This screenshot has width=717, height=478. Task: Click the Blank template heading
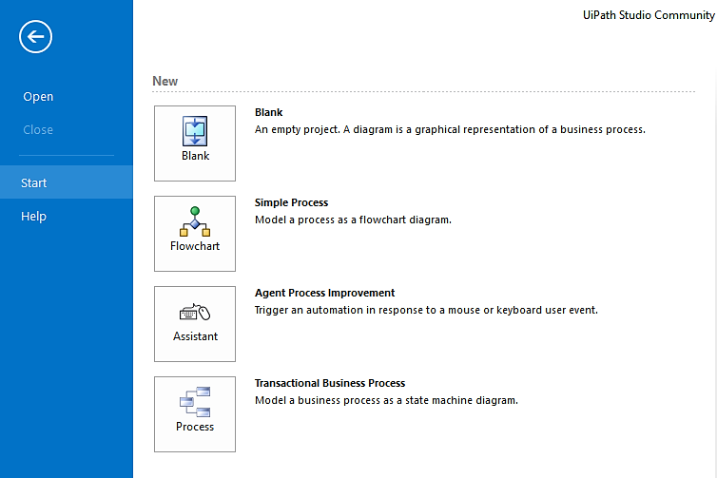[x=269, y=112]
